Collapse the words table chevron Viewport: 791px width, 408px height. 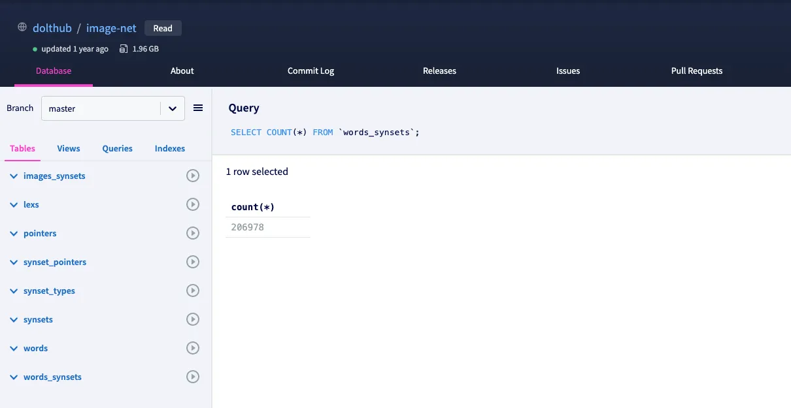[x=13, y=347]
